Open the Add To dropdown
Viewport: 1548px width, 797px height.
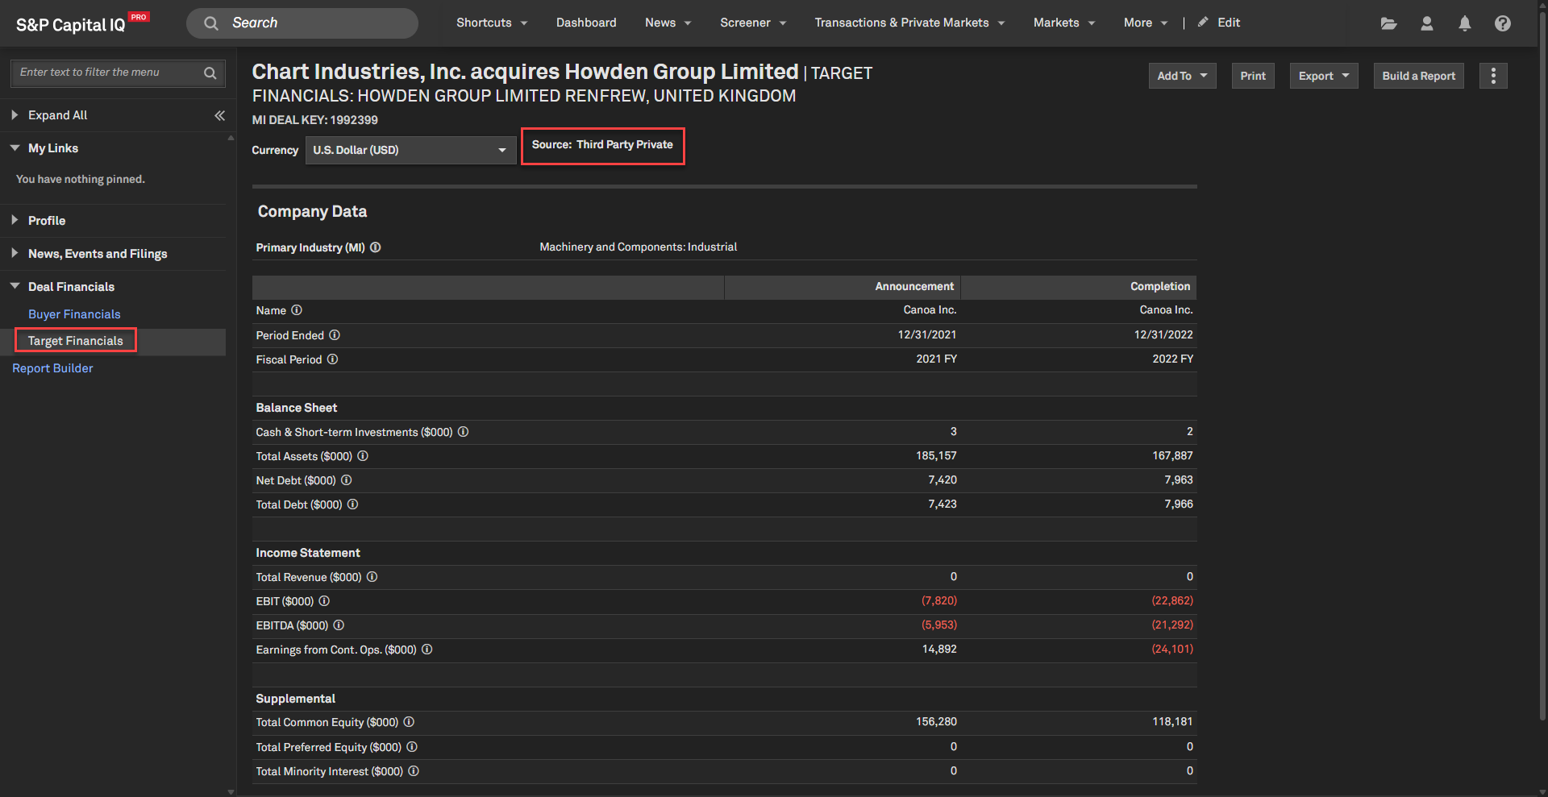click(x=1182, y=76)
